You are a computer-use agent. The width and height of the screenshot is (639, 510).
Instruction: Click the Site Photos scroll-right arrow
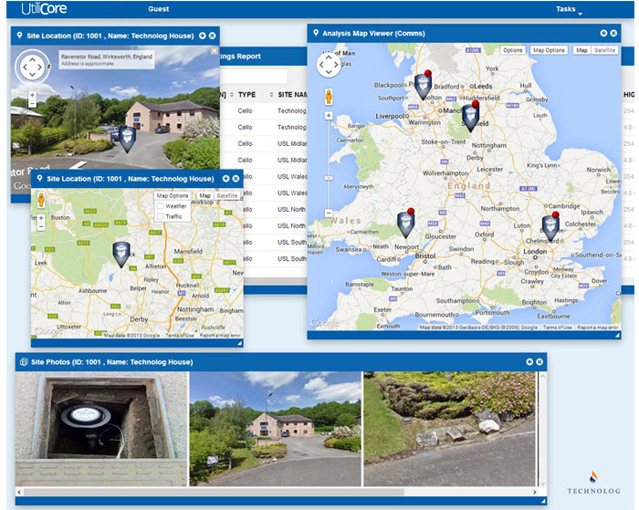point(534,492)
